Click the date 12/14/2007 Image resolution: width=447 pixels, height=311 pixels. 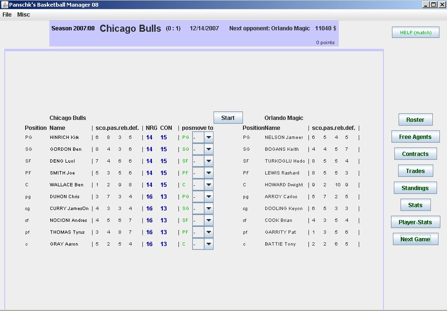205,28
